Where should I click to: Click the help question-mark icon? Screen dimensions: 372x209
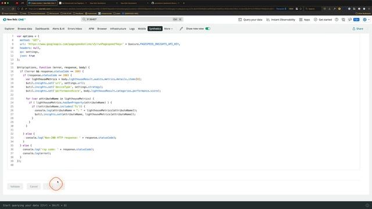tap(337, 20)
